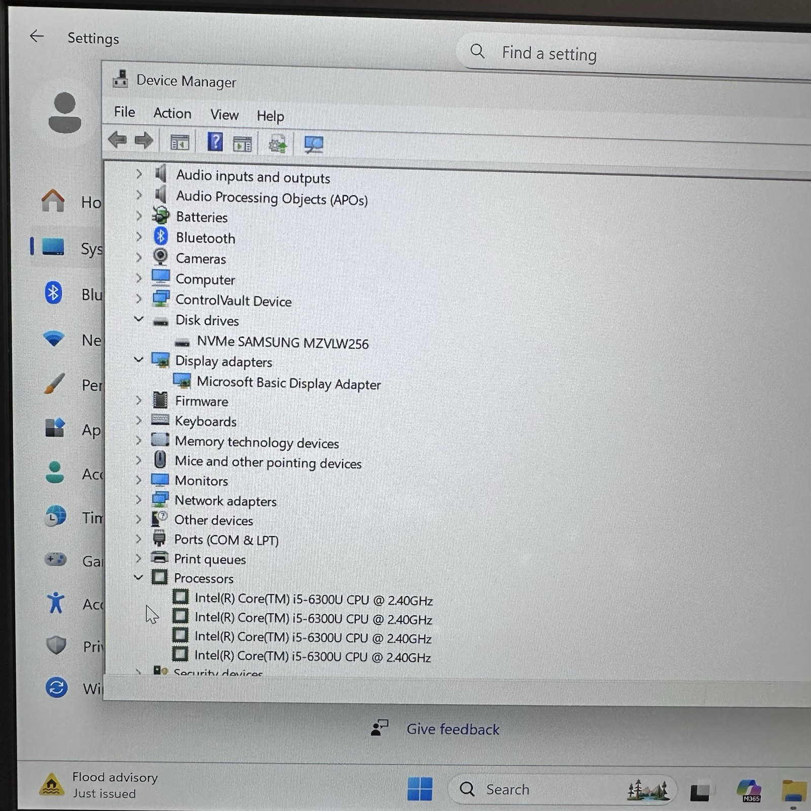Select the Memory technology devices icon
Image resolution: width=811 pixels, height=811 pixels.
[160, 439]
